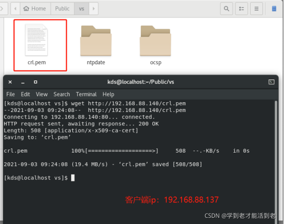Click the 'Length: 508' output line
Viewport: 284px width, 224px height.
[x=71, y=130]
